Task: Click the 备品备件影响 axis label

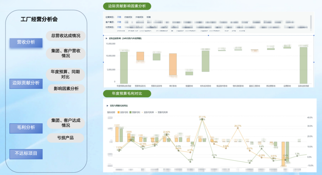Action: point(222,86)
